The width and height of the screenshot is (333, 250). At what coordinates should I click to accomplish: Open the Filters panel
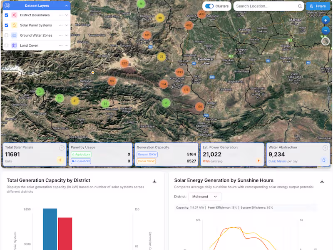318,6
